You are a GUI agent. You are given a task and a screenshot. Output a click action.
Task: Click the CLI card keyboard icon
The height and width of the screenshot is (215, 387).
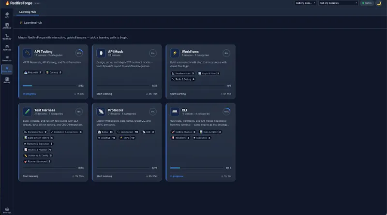[x=175, y=112]
